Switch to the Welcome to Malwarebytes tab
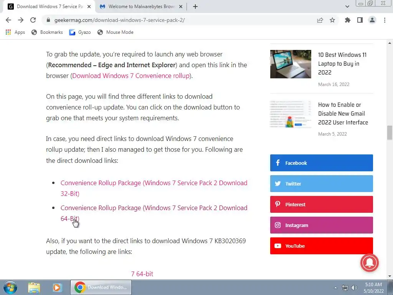Image resolution: width=393 pixels, height=295 pixels. (141, 7)
